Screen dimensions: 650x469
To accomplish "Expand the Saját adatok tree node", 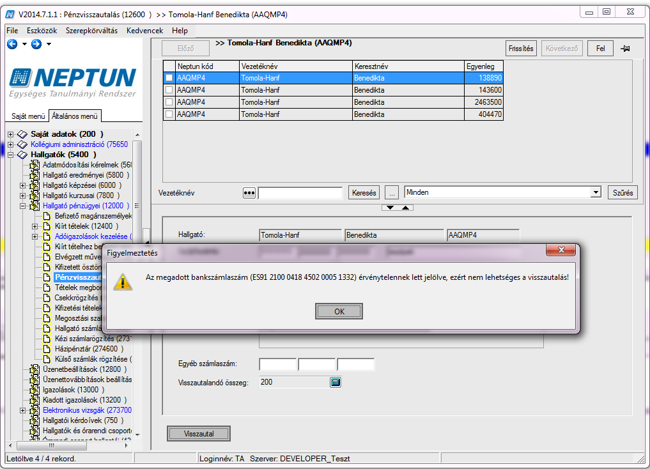I will pyautogui.click(x=10, y=134).
